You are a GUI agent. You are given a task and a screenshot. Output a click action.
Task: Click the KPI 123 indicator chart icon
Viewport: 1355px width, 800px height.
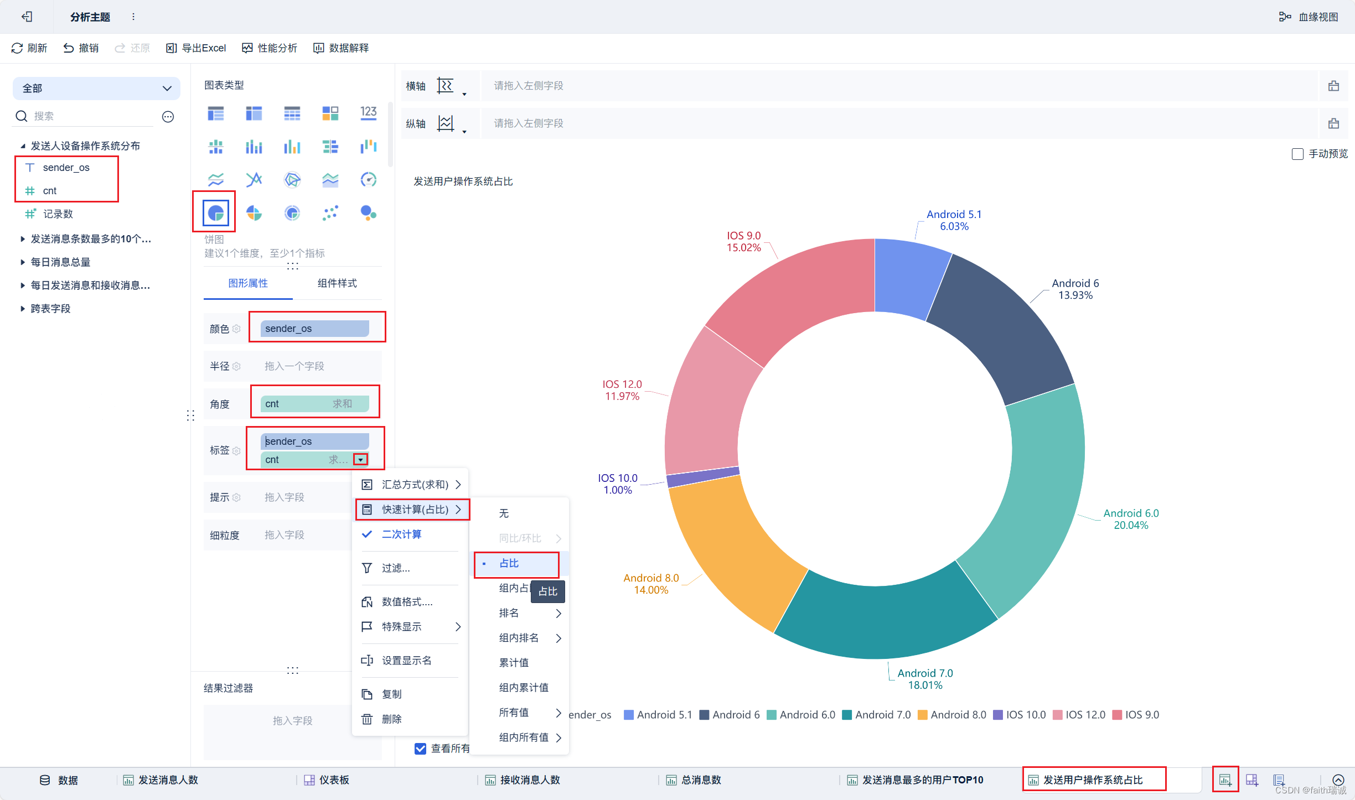click(x=368, y=113)
